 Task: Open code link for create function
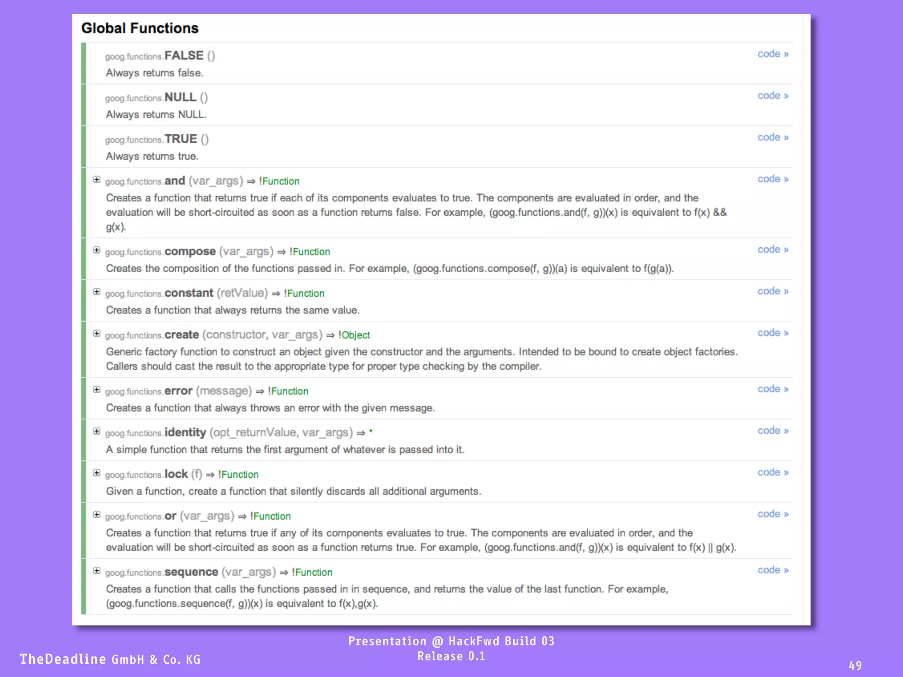pyautogui.click(x=773, y=333)
